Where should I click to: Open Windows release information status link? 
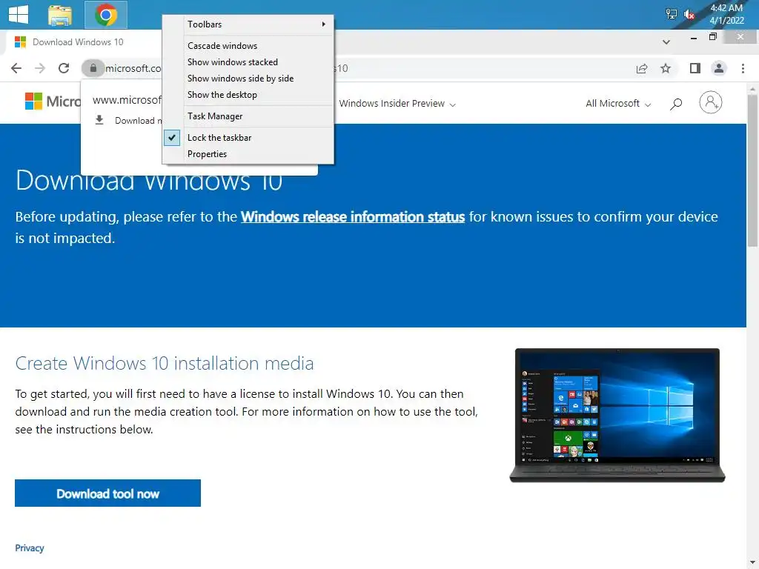click(353, 217)
